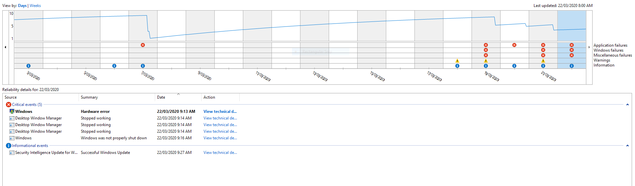The height and width of the screenshot is (186, 635).
Task: Select the information icon on 21/03/2020
Action: click(543, 66)
